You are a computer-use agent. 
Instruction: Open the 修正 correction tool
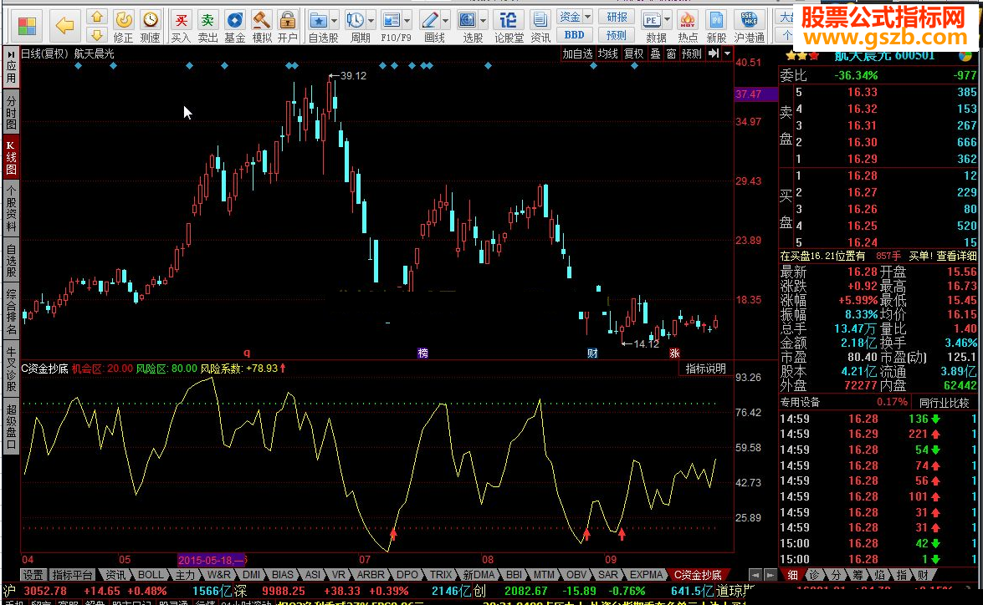124,26
